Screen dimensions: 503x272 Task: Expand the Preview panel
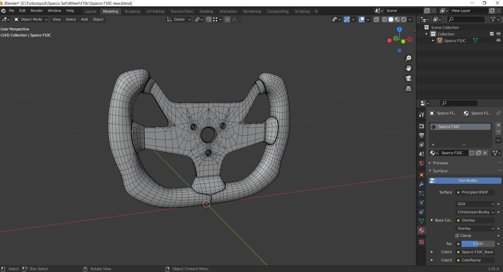[440, 163]
